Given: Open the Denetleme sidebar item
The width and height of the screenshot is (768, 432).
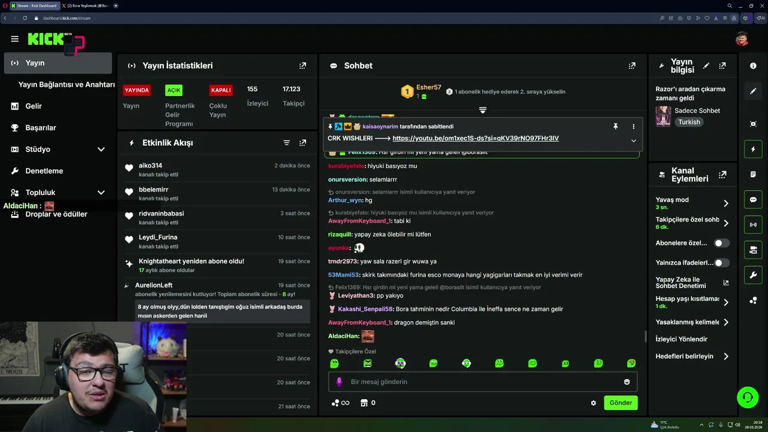Looking at the screenshot, I should [58, 171].
